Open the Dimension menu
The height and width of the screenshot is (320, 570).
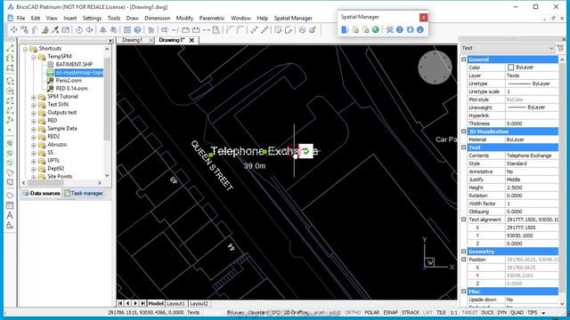157,18
